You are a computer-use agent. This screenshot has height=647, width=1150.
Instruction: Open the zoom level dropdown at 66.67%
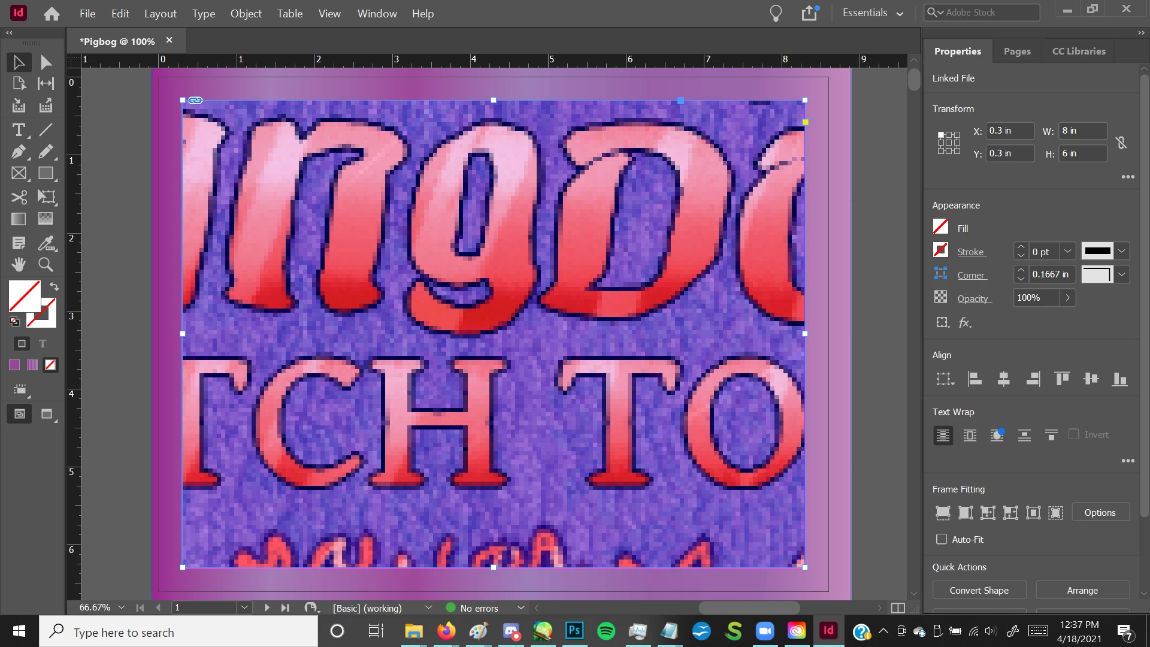tap(122, 607)
